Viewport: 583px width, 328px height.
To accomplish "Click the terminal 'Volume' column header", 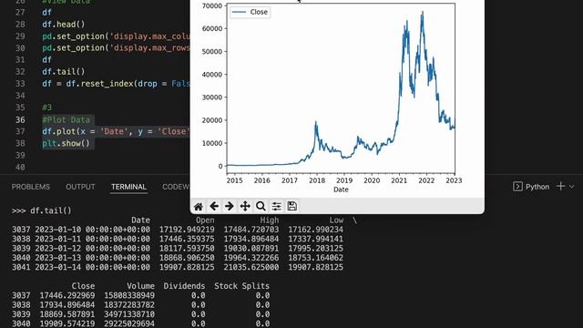I will coord(140,286).
